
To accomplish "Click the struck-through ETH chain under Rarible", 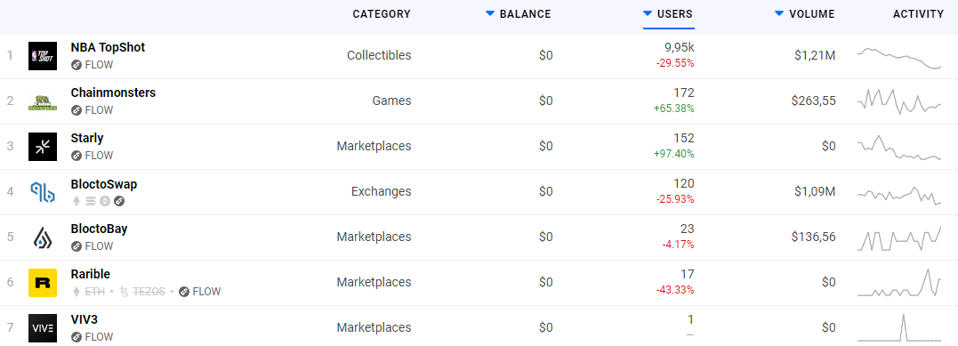I will pos(89,292).
